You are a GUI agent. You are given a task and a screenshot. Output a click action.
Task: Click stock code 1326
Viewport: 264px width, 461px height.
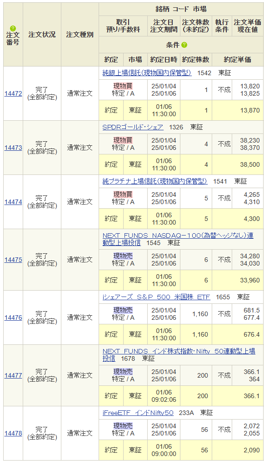[176, 127]
